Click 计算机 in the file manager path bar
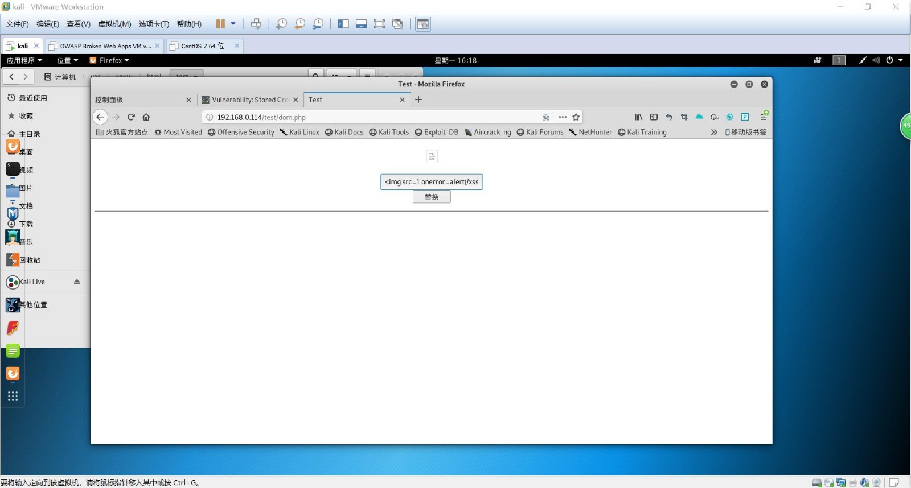 click(x=60, y=77)
